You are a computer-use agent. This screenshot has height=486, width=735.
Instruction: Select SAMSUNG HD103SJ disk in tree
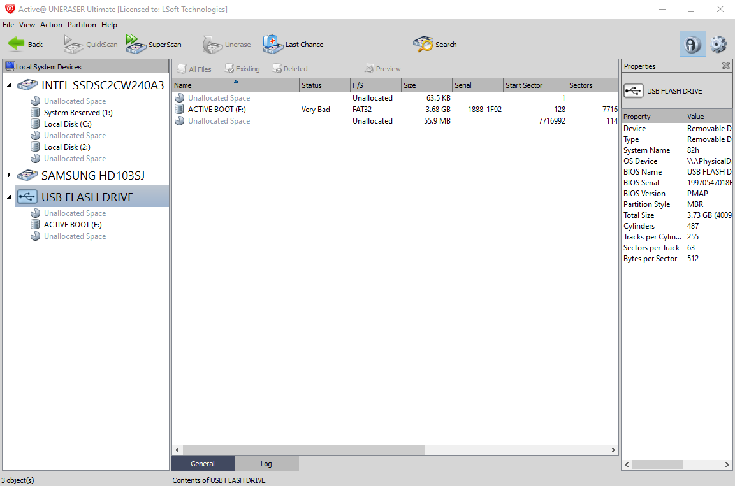pos(93,176)
